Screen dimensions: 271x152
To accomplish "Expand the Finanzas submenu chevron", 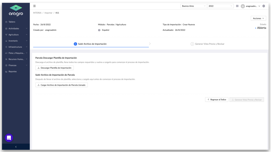I will [x=27, y=65].
